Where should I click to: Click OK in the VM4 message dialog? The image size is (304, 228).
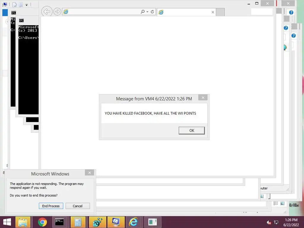coord(191,131)
